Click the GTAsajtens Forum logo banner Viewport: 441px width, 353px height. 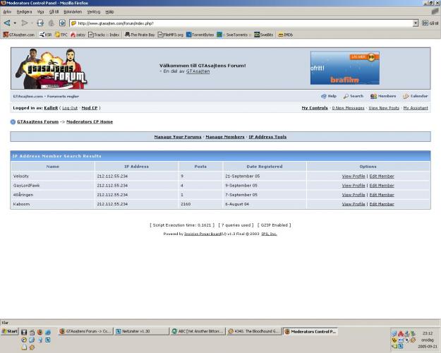[x=50, y=68]
